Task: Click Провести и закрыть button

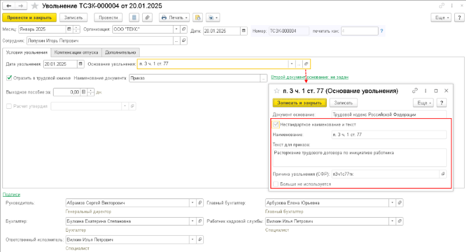Action: coord(30,17)
